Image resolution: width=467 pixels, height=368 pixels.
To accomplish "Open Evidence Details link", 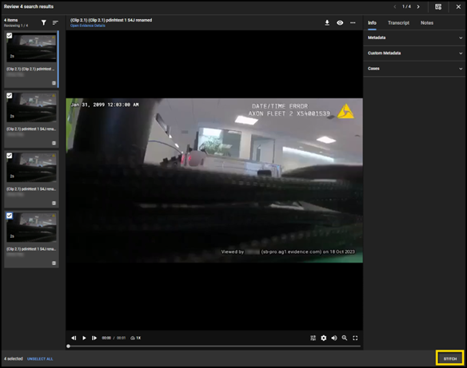I will (88, 26).
